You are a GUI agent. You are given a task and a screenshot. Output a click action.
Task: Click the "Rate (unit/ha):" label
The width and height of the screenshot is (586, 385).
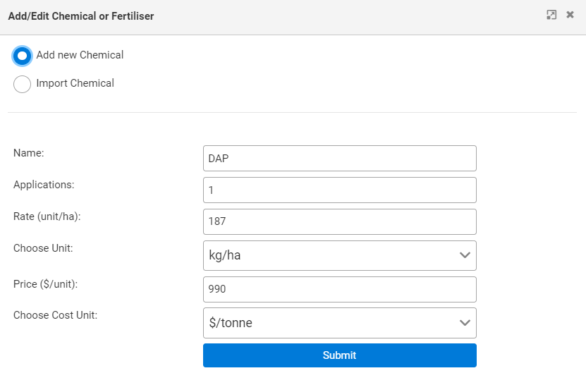click(47, 216)
